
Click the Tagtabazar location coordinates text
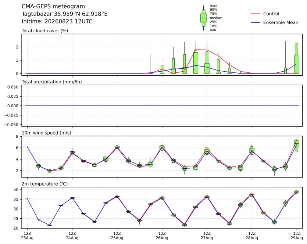tap(64, 14)
